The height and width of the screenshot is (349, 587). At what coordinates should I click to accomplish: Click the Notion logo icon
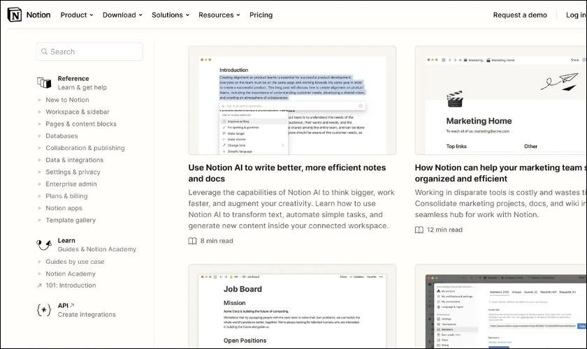point(15,15)
